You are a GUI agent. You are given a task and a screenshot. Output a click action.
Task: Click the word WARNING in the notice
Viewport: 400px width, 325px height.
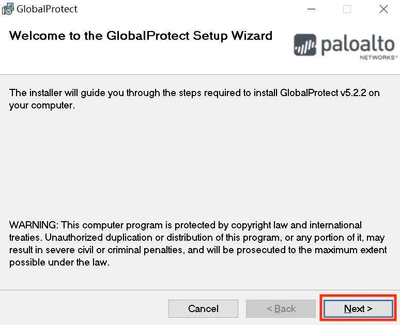coord(34,225)
